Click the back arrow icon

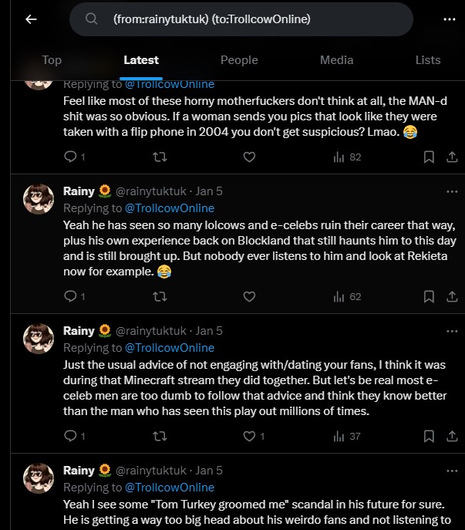[x=31, y=19]
